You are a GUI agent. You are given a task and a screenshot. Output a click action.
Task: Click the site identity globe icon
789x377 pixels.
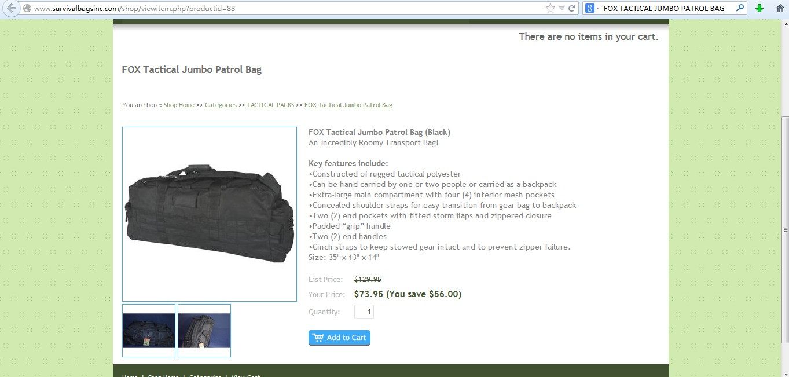(27, 8)
